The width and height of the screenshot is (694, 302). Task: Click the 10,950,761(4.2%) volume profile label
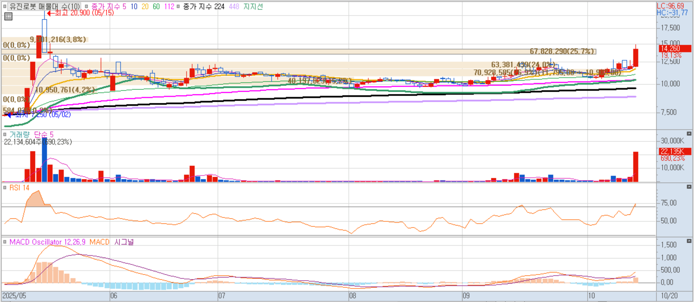point(65,90)
